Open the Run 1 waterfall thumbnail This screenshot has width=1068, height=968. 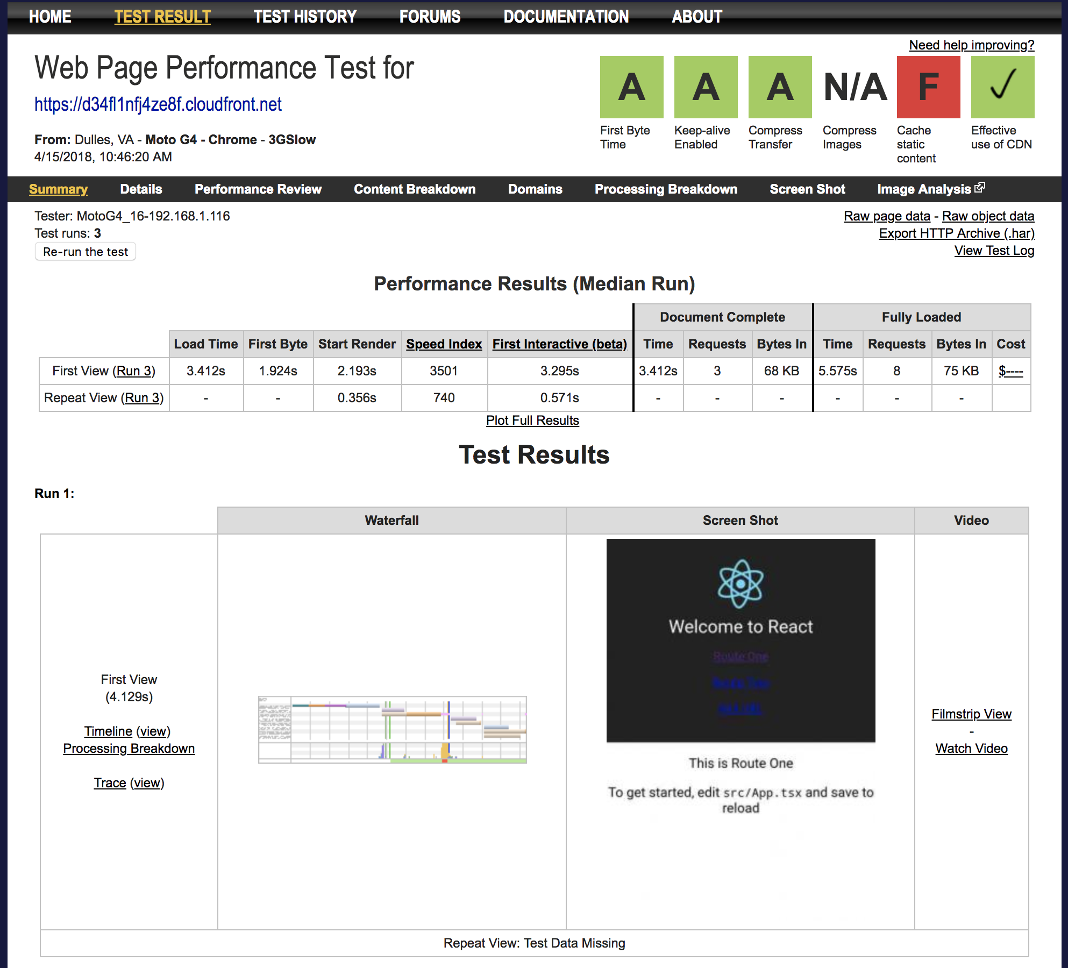tap(392, 729)
